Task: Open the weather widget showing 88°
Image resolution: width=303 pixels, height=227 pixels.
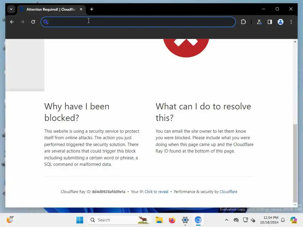Action: coord(10,220)
